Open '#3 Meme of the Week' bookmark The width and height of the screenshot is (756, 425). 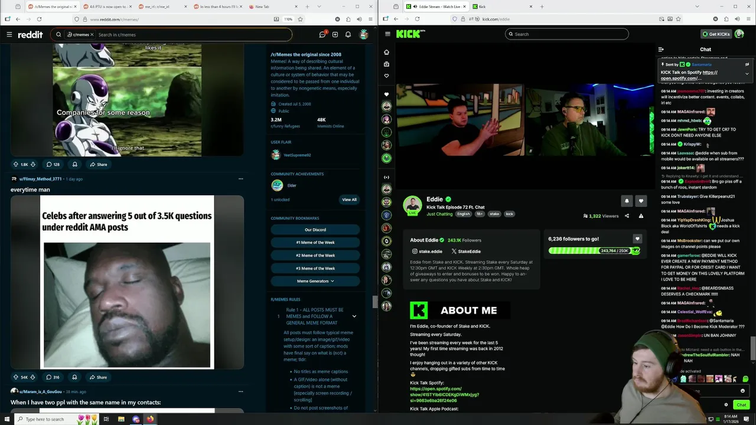(x=315, y=269)
